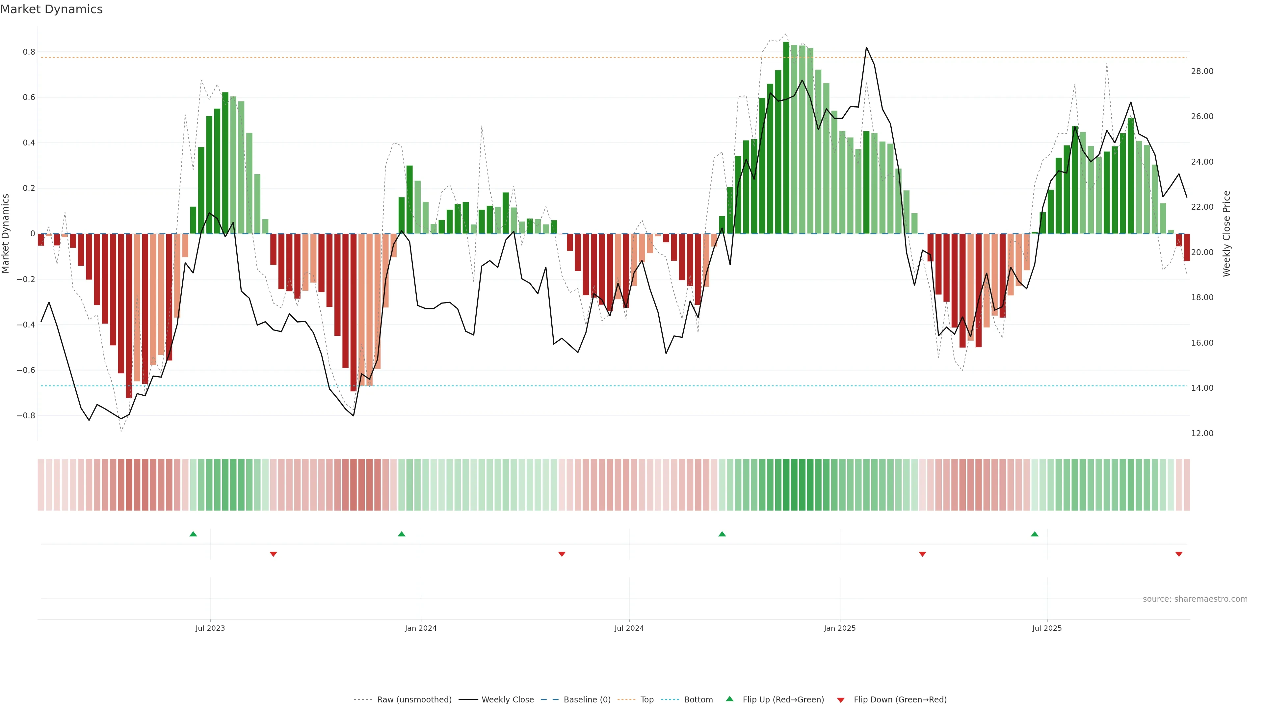Click the green flip-up triangle before Jul 2025
Screen dimensions: 1264x711
tap(1034, 534)
